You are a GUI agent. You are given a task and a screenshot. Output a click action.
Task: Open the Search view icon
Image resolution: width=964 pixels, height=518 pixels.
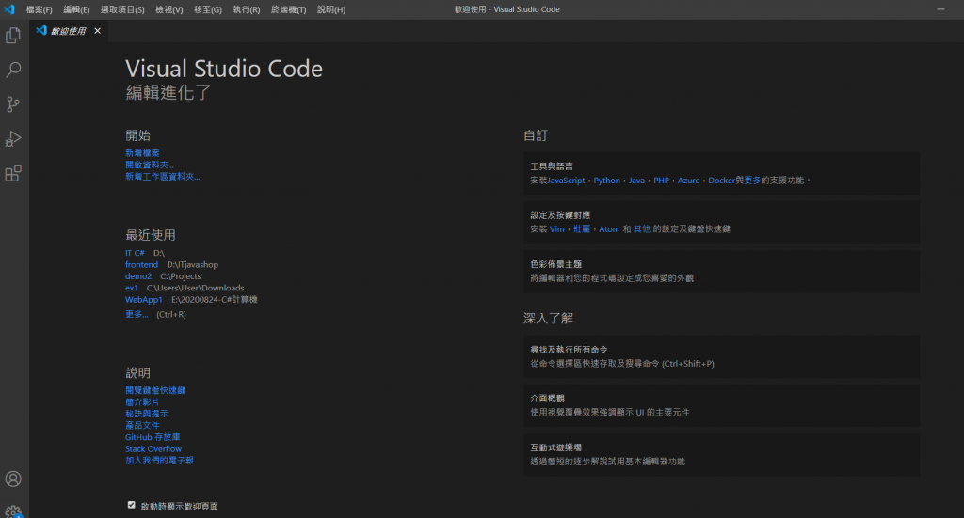coord(13,70)
